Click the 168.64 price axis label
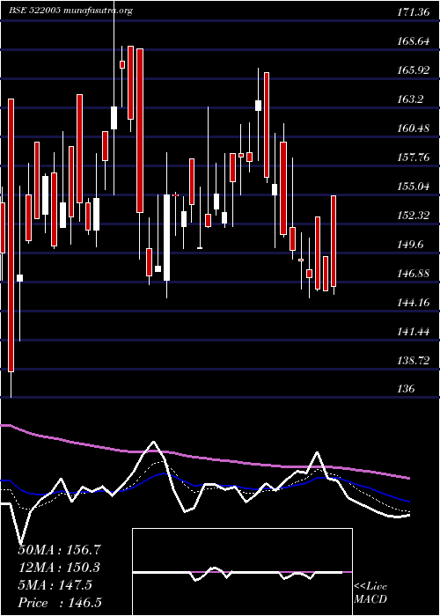The width and height of the screenshot is (440, 616). [413, 41]
